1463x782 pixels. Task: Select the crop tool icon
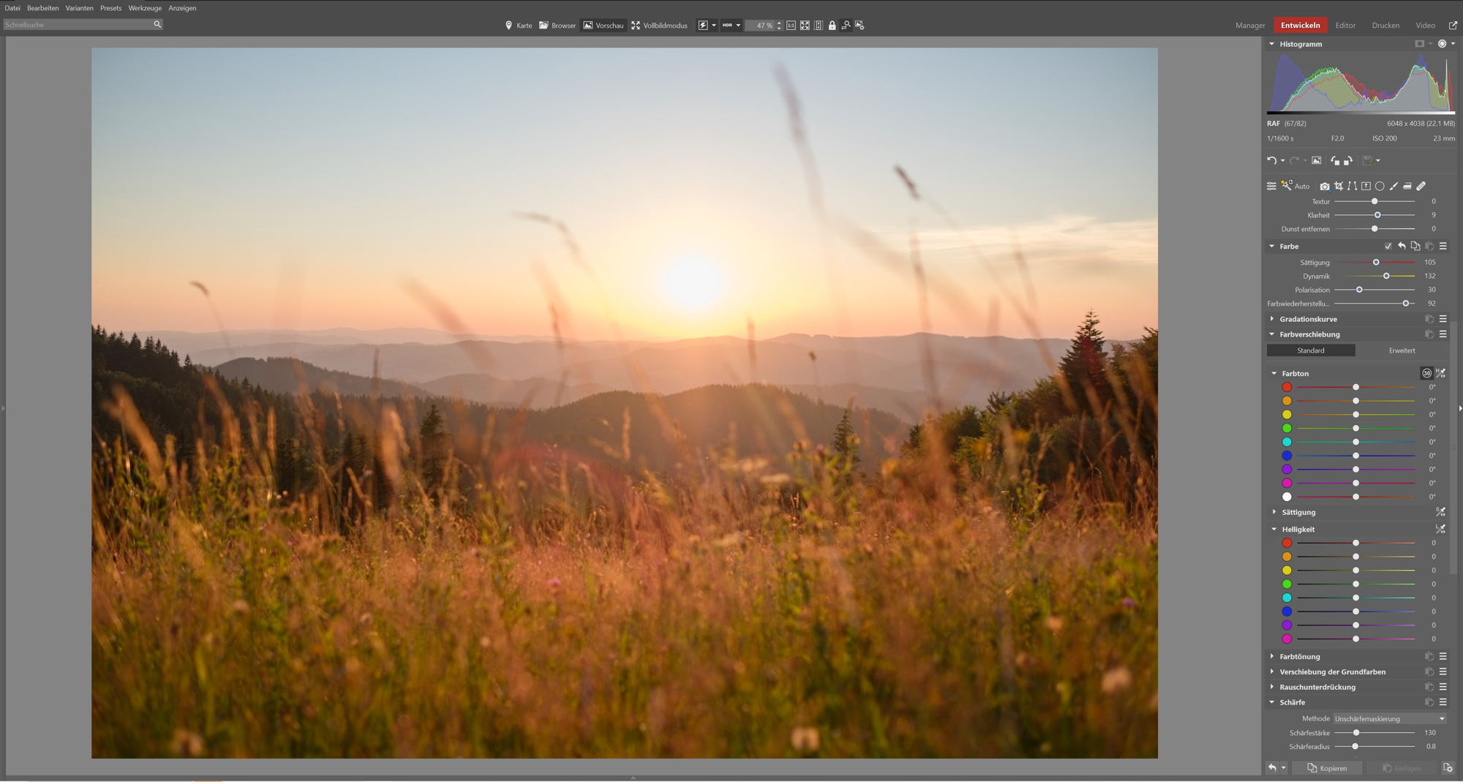[x=1339, y=187]
